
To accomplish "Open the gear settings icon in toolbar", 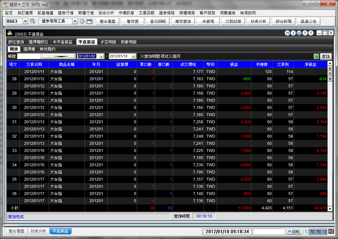I will pyautogui.click(x=82, y=21).
